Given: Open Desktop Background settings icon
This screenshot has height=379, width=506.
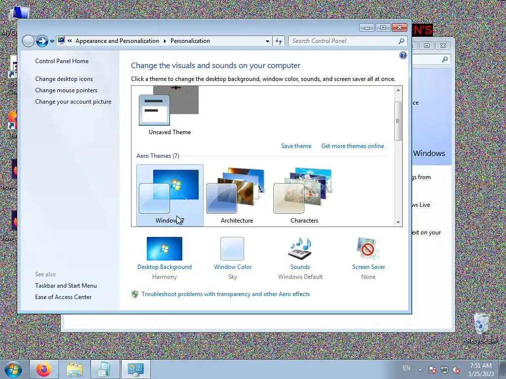Looking at the screenshot, I should pyautogui.click(x=164, y=249).
